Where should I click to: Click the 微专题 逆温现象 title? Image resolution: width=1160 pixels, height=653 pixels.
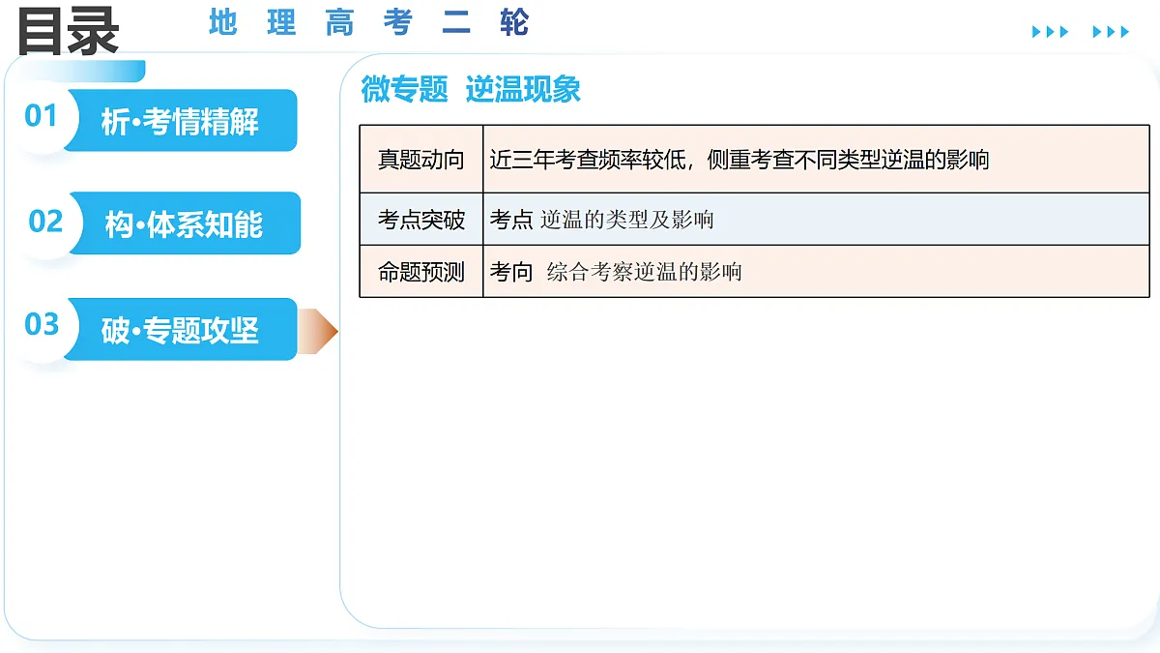click(471, 89)
